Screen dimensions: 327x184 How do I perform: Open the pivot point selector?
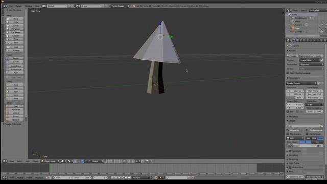(70, 162)
